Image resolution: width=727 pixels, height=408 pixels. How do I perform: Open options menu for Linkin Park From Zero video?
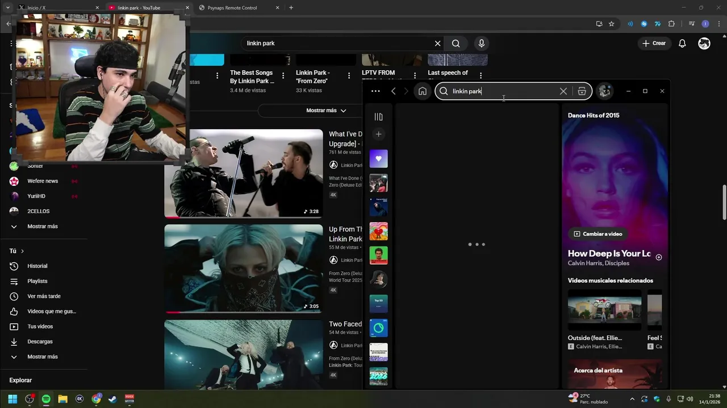[x=349, y=76]
